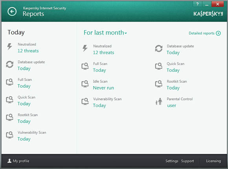Screen dimensions: 228x169
Task: Click the scan icon for Today's Vulnerability Scan
Action: tap(9, 135)
